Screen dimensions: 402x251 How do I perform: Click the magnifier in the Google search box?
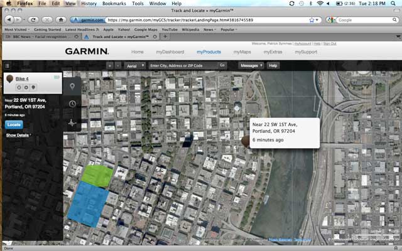394,19
